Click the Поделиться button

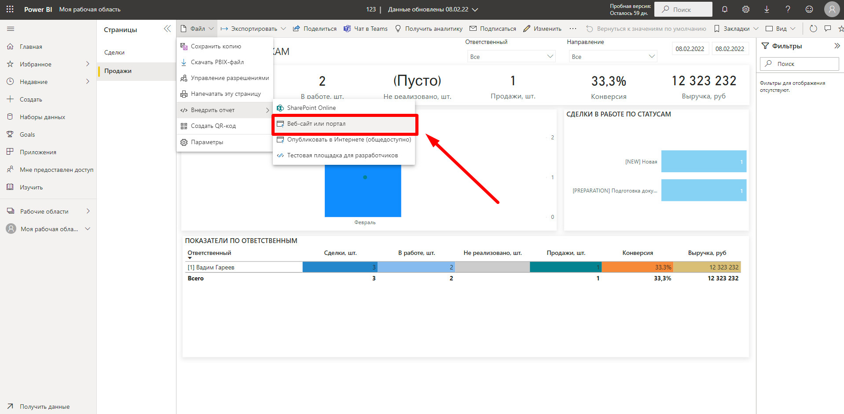point(315,29)
